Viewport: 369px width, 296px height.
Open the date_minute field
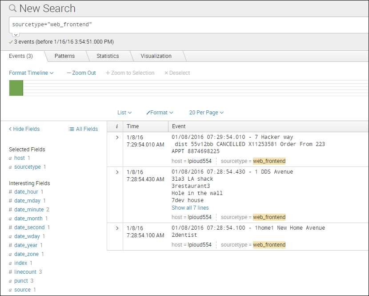(x=29, y=210)
